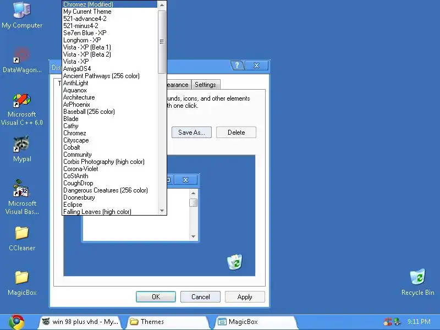Open the Settings tab

click(205, 85)
